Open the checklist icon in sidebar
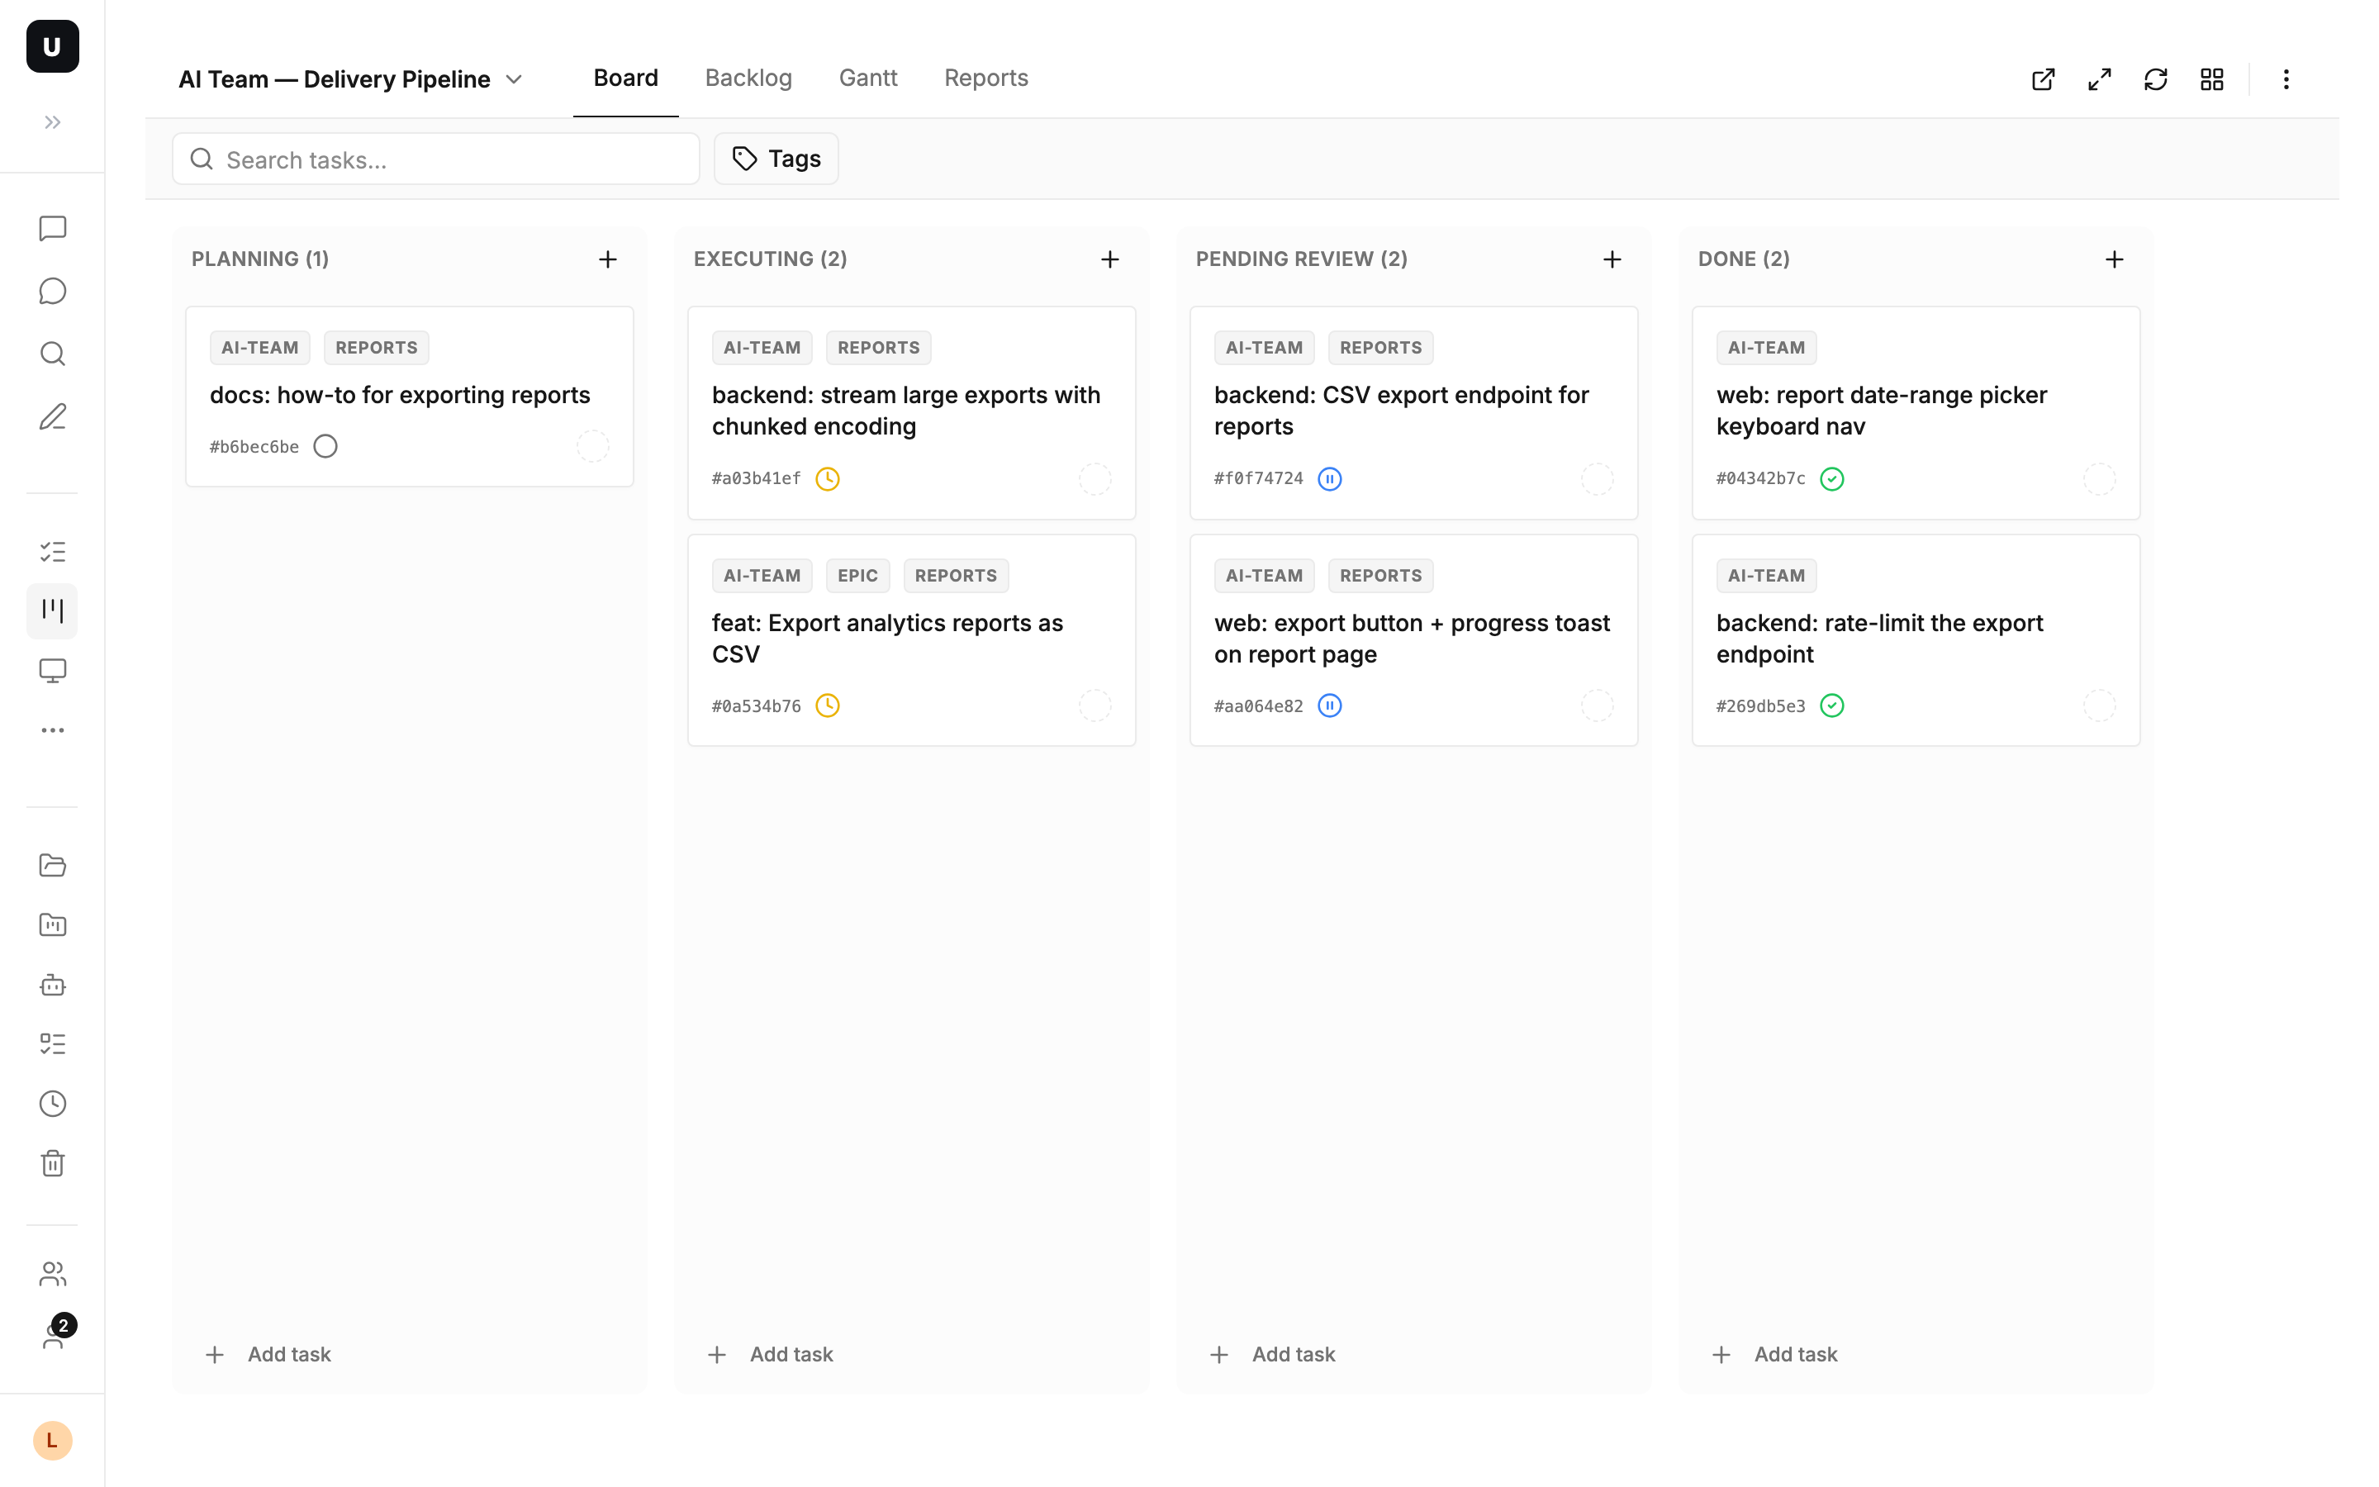 click(52, 552)
